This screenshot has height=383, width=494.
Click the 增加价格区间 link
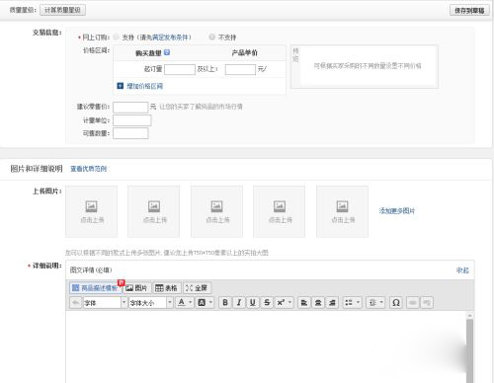145,86
